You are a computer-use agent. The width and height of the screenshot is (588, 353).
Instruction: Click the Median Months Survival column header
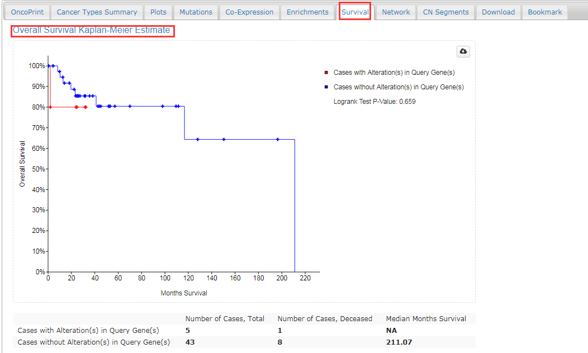[x=426, y=319]
